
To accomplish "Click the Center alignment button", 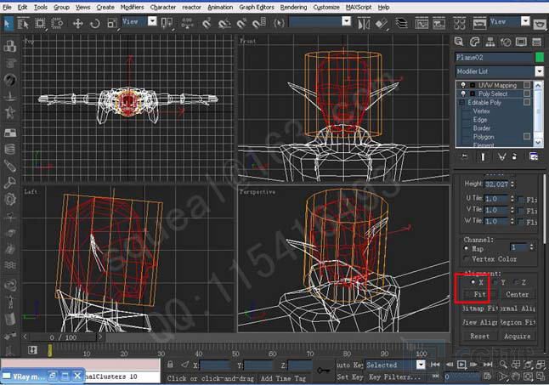I will point(518,294).
